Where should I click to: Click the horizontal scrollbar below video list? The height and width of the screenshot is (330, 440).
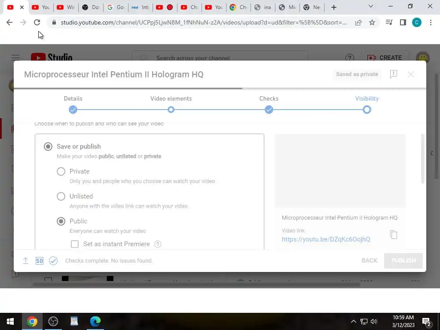pos(196,285)
